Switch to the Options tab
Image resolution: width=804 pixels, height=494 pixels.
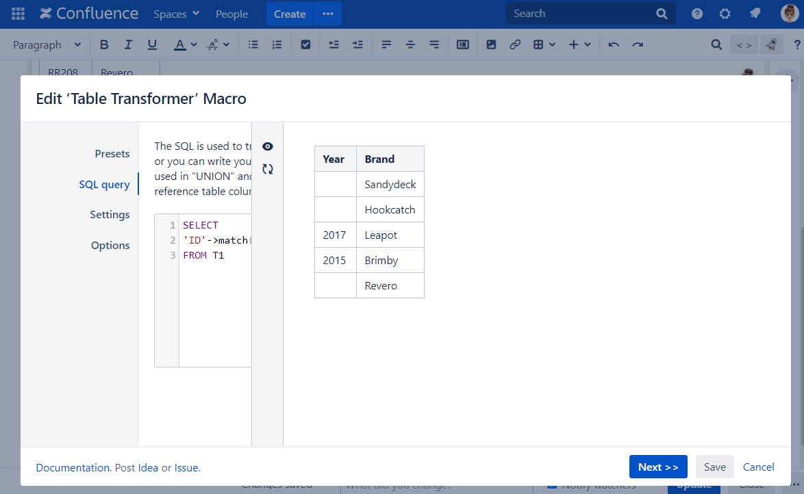coord(110,246)
